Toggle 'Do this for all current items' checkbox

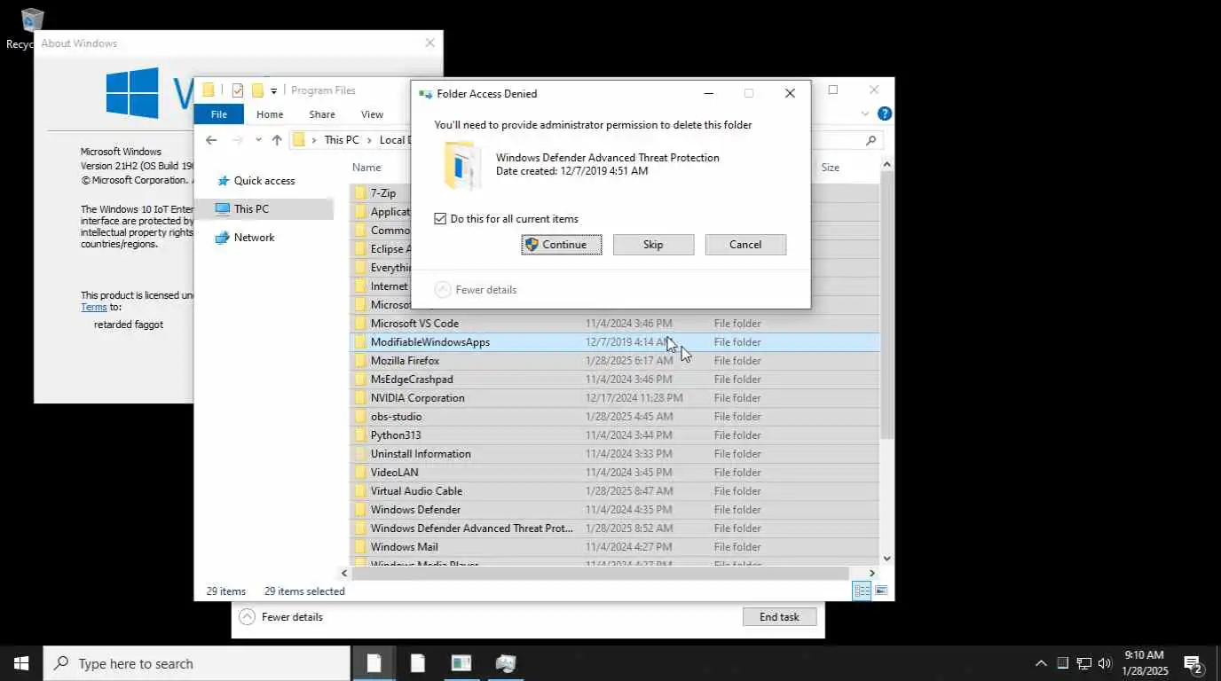click(440, 219)
